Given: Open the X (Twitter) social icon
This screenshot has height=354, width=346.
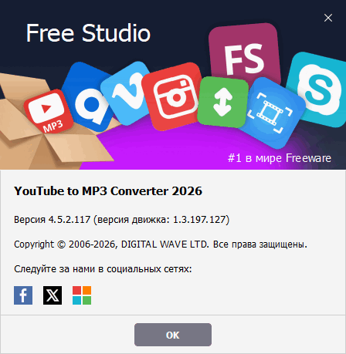Looking at the screenshot, I should 53,295.
